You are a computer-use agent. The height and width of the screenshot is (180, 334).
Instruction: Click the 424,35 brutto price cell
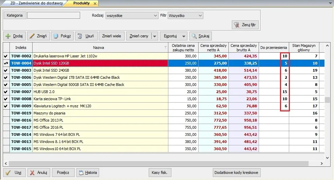tap(243, 56)
